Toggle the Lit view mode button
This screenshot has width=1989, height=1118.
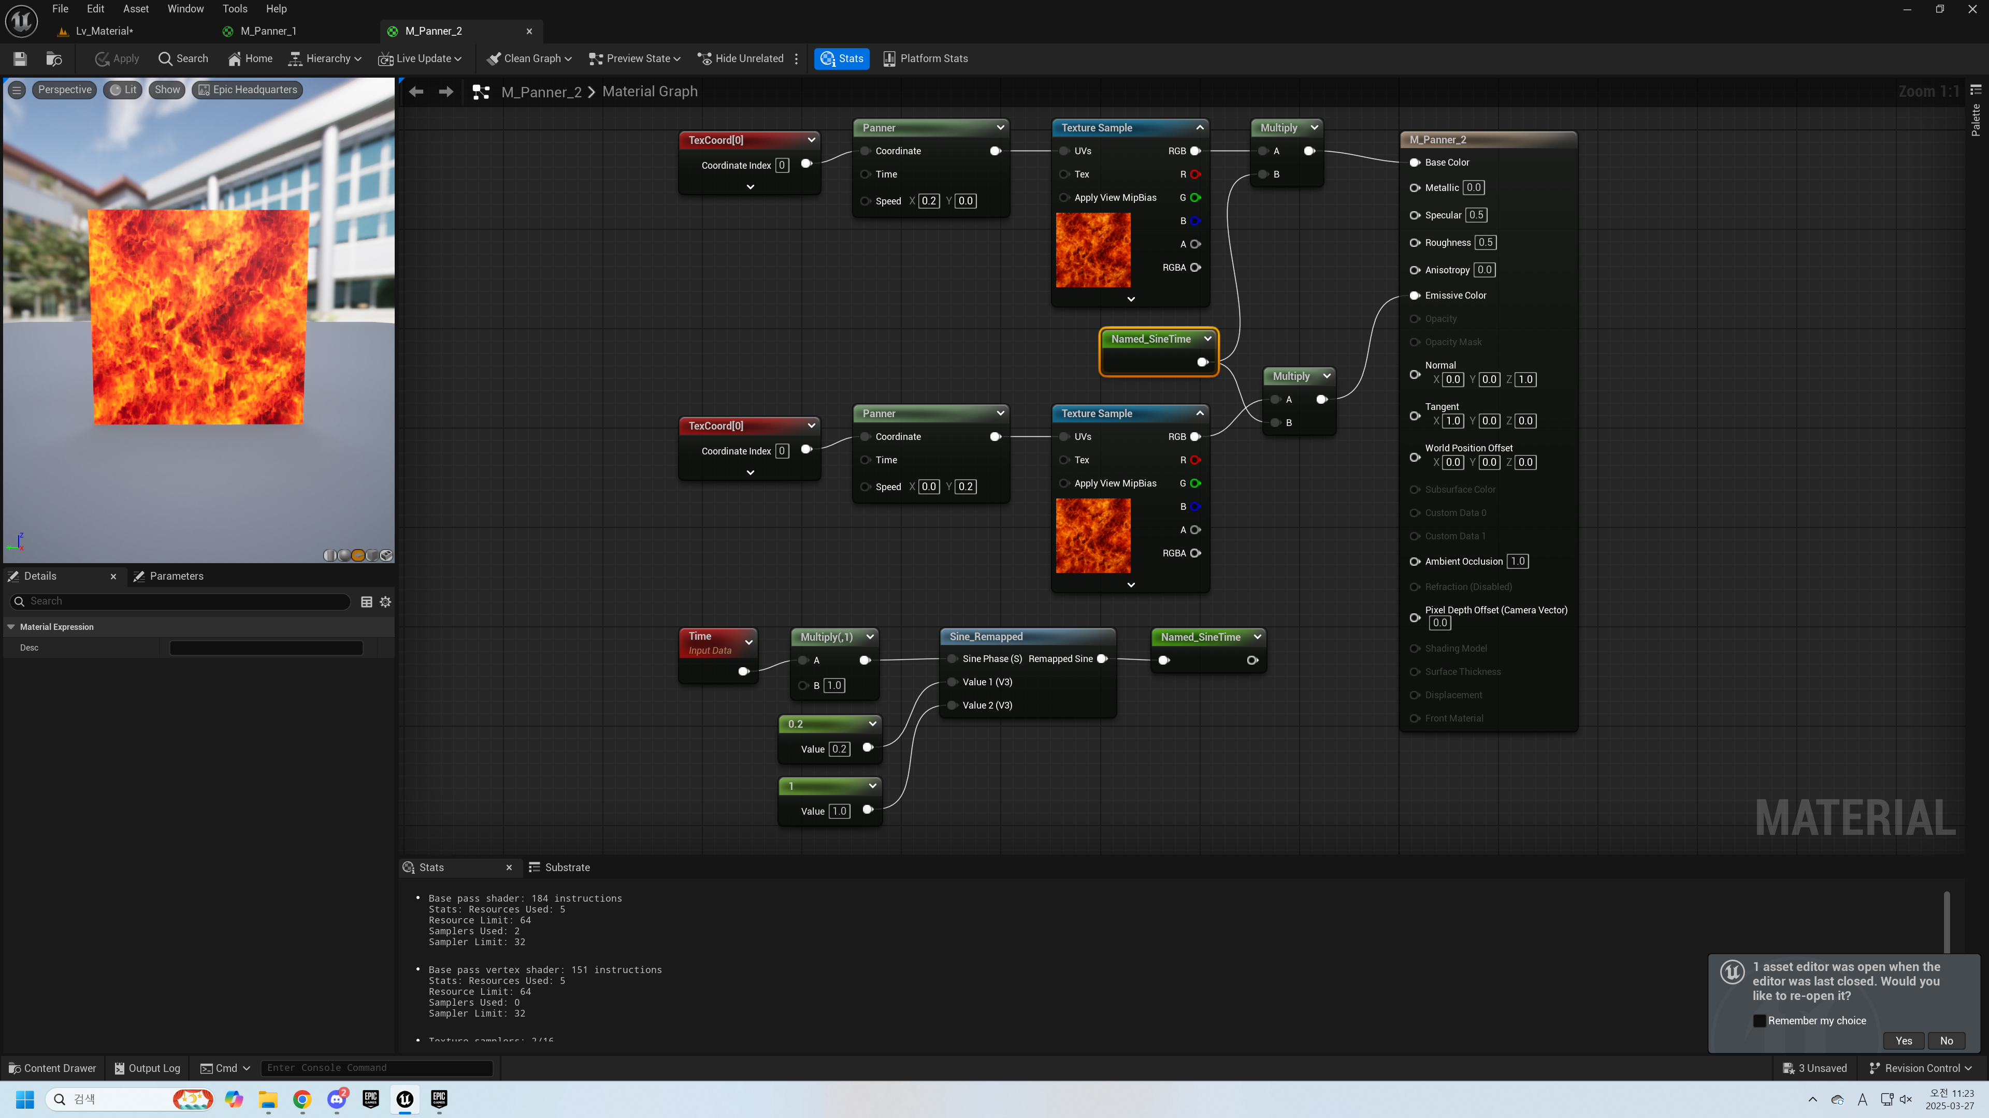[x=124, y=90]
